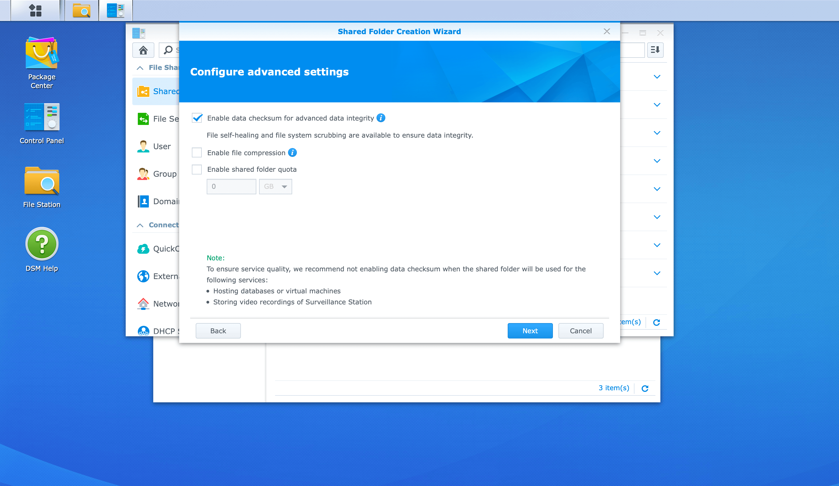Show info about data checksum
Screen dimensions: 839x486
point(381,118)
